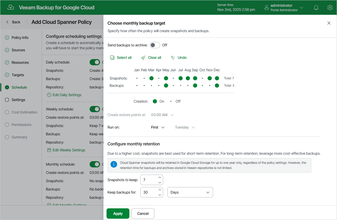Click the Resources completed check icon
This screenshot has height=220, width=337.
[7, 62]
